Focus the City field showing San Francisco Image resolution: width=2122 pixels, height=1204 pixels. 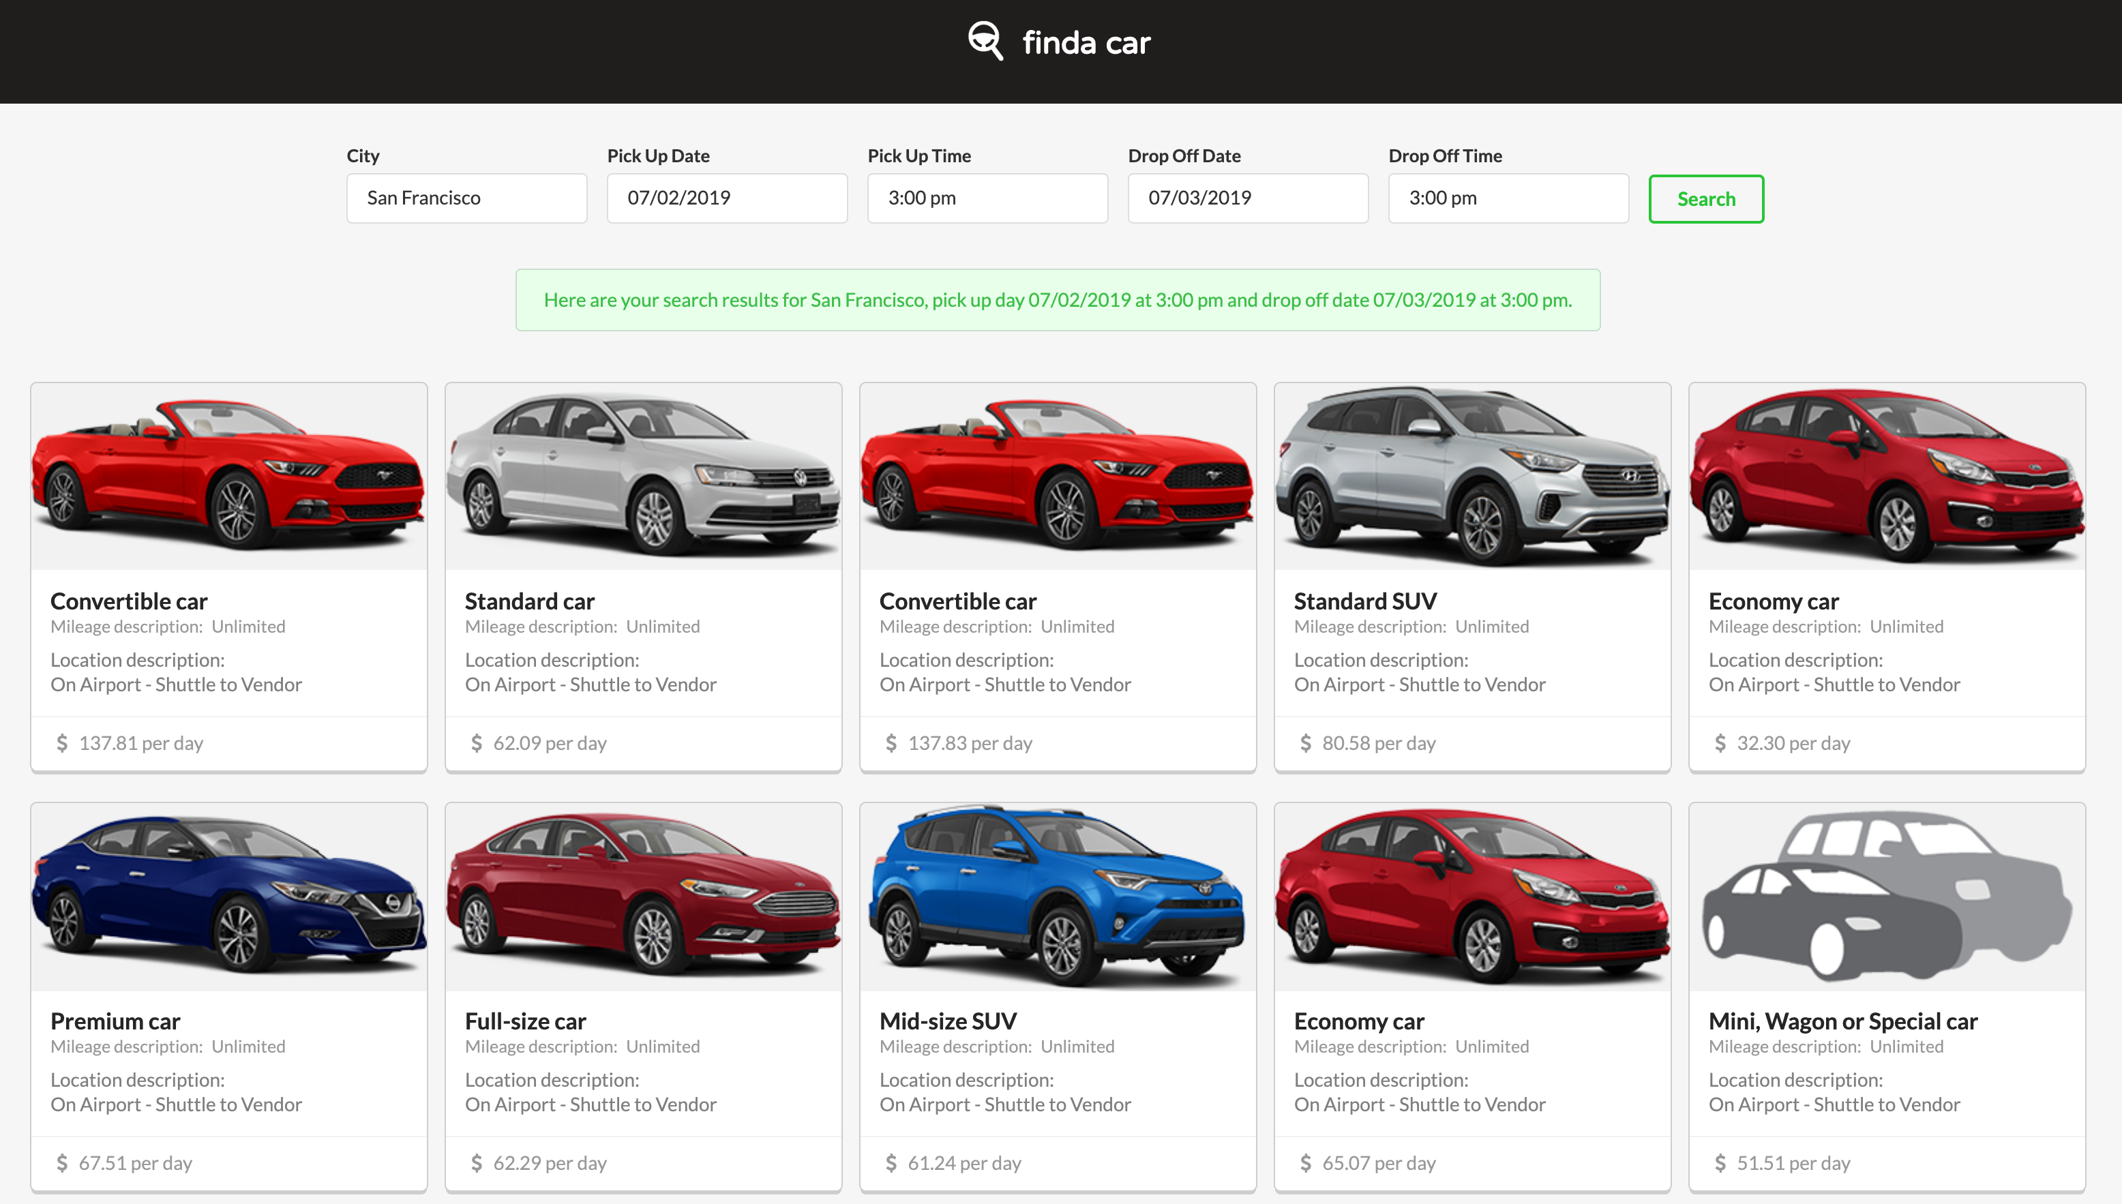coord(466,198)
